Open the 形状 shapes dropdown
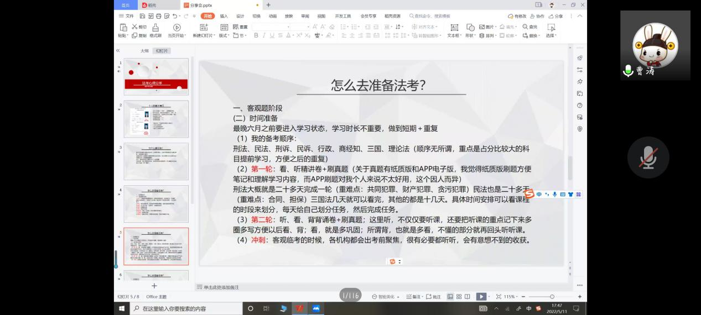The height and width of the screenshot is (315, 701). pos(470,35)
